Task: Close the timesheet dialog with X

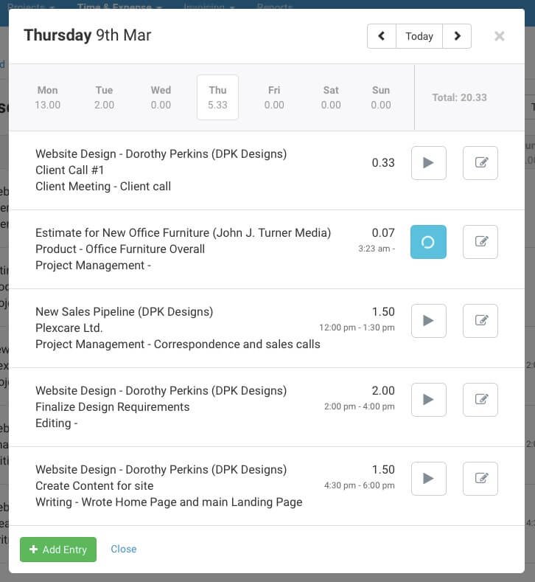Action: pyautogui.click(x=500, y=36)
